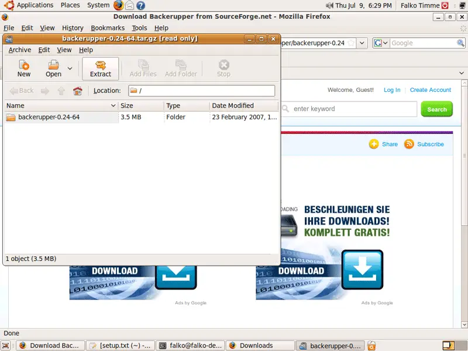The image size is (468, 351).
Task: Sort the archive list by the Type column
Action: 187,106
